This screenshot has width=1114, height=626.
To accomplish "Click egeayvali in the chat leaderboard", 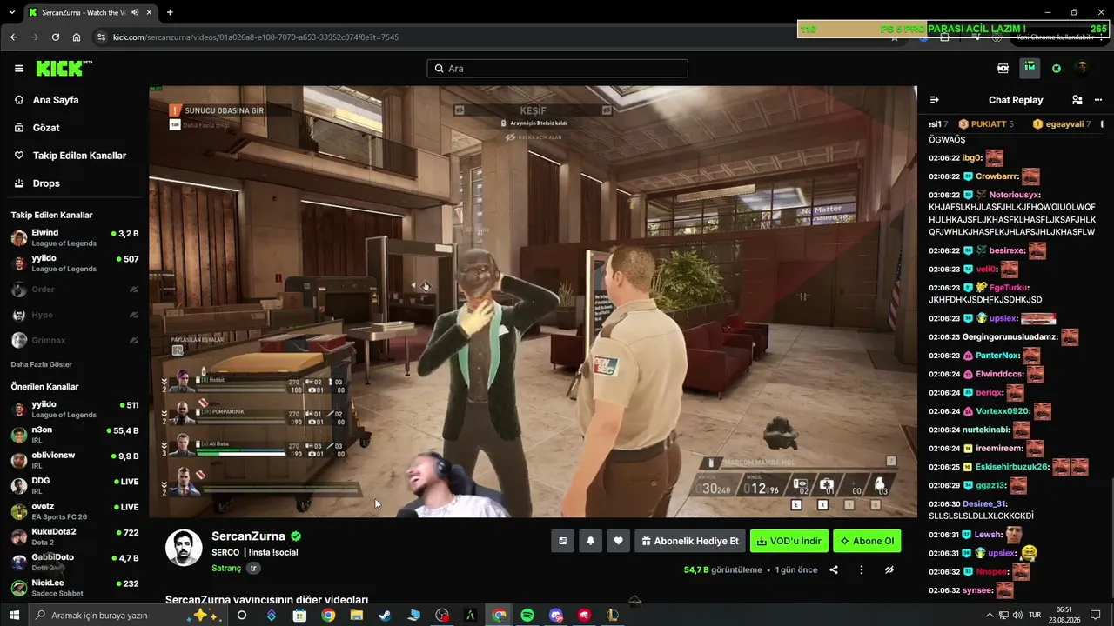I will coord(1064,124).
